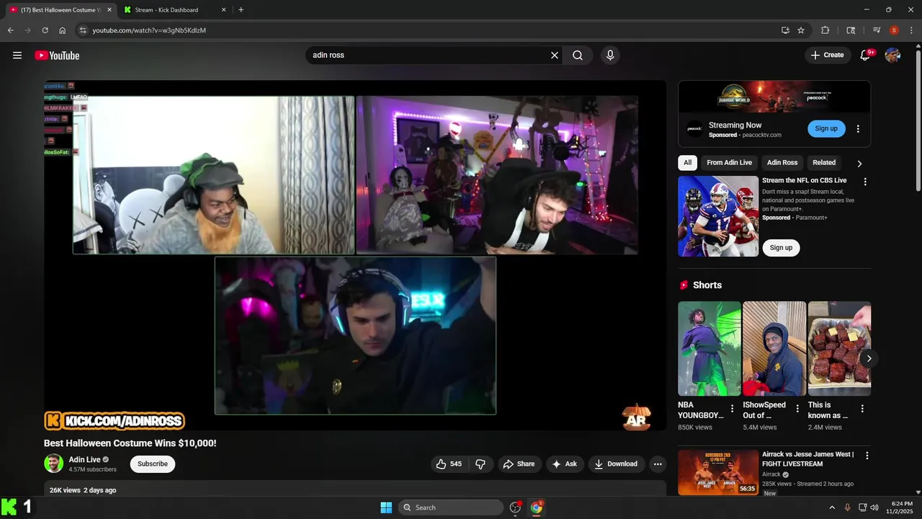
Task: Reload the page
Action: point(45,30)
